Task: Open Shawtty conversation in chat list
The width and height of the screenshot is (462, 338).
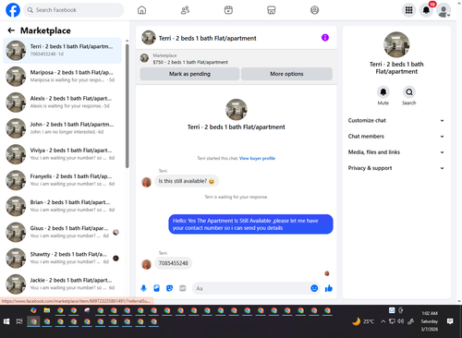Action: click(63, 259)
